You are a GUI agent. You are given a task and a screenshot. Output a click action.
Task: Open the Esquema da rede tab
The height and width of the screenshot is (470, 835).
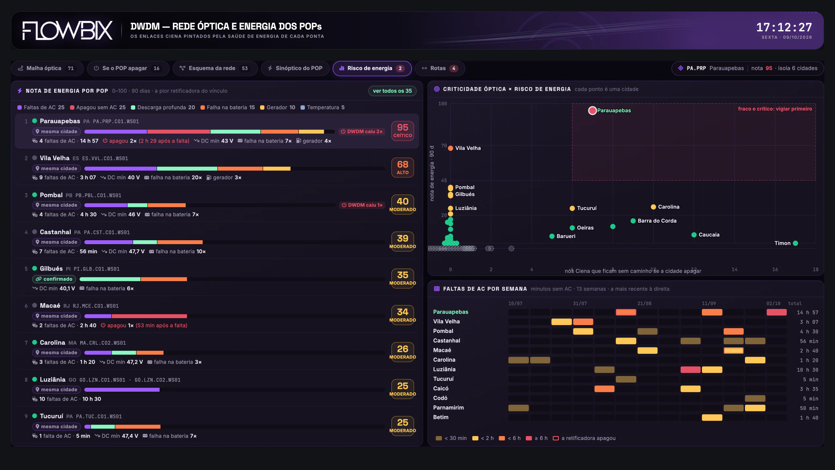215,68
